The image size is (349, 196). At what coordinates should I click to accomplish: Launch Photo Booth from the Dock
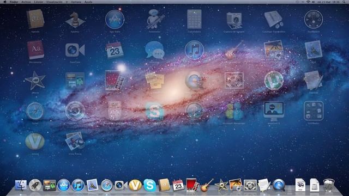pos(192,185)
